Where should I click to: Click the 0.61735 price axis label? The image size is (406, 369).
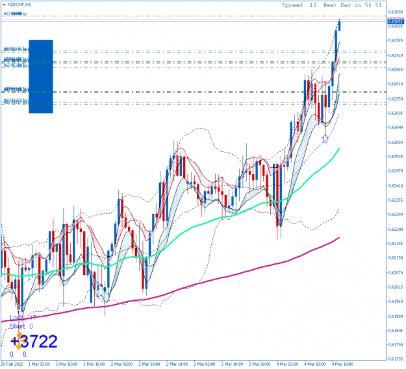pyautogui.click(x=396, y=359)
